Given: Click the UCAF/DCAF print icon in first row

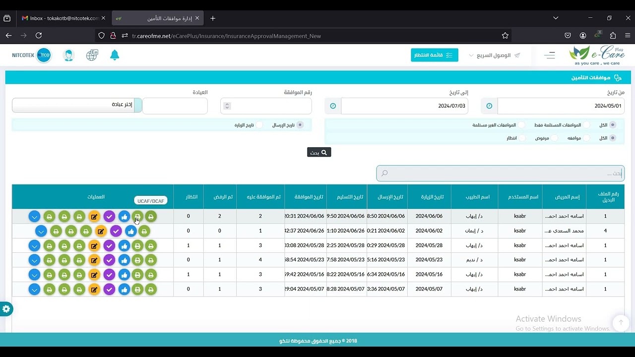Looking at the screenshot, I should tap(137, 216).
